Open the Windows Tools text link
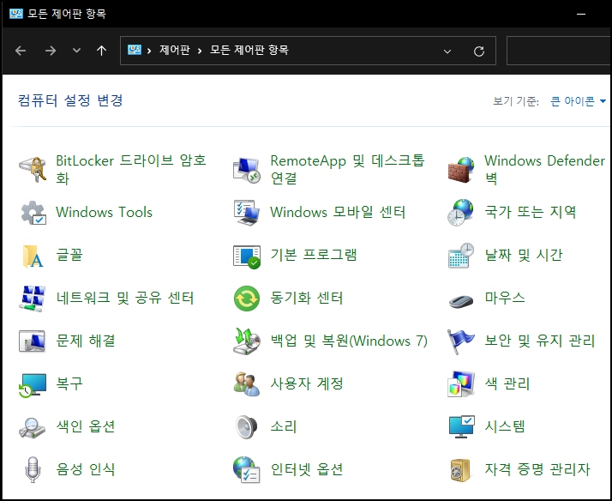The height and width of the screenshot is (501, 612). (x=104, y=213)
